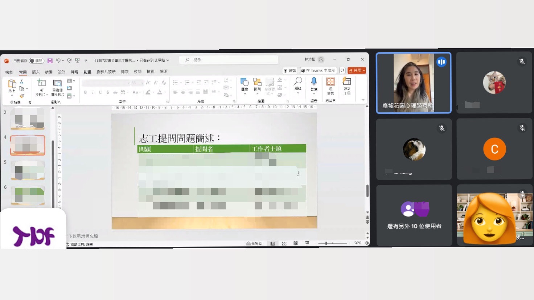This screenshot has height=300, width=534.
Task: Adjust the zoom slider in status bar
Action: (326, 243)
